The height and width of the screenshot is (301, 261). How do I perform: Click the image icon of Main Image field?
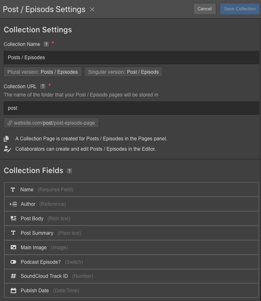tap(13, 247)
